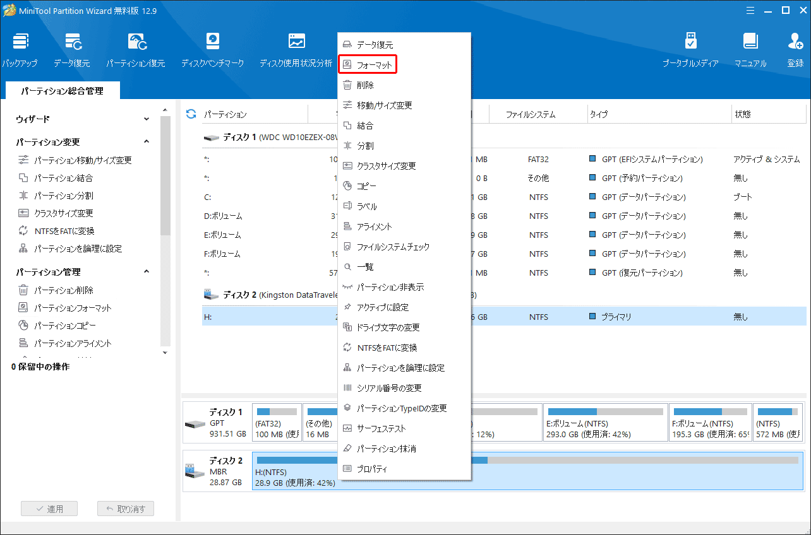Select 一覧 in the context menu
811x535 pixels.
[x=404, y=267]
